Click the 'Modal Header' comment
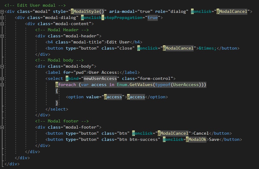 (62, 30)
